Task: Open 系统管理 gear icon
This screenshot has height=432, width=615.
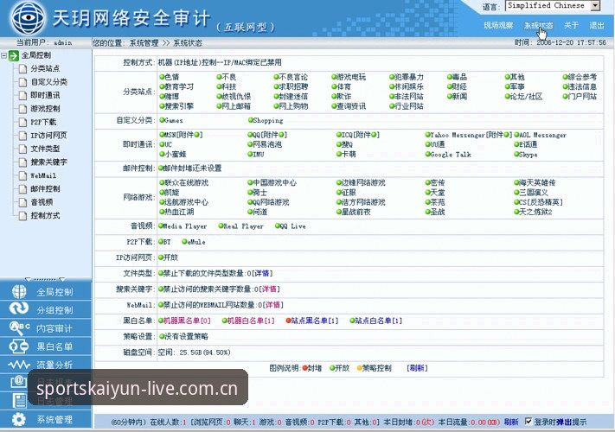Action: pos(19,419)
